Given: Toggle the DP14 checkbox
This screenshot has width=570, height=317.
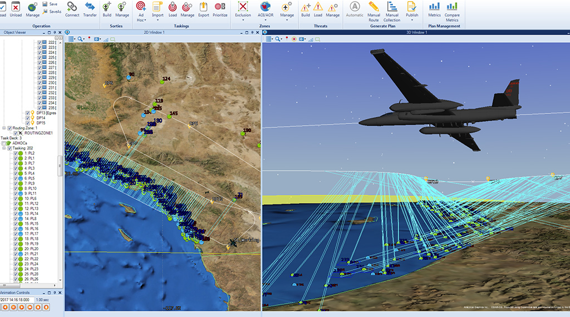Looking at the screenshot, I should 27,118.
